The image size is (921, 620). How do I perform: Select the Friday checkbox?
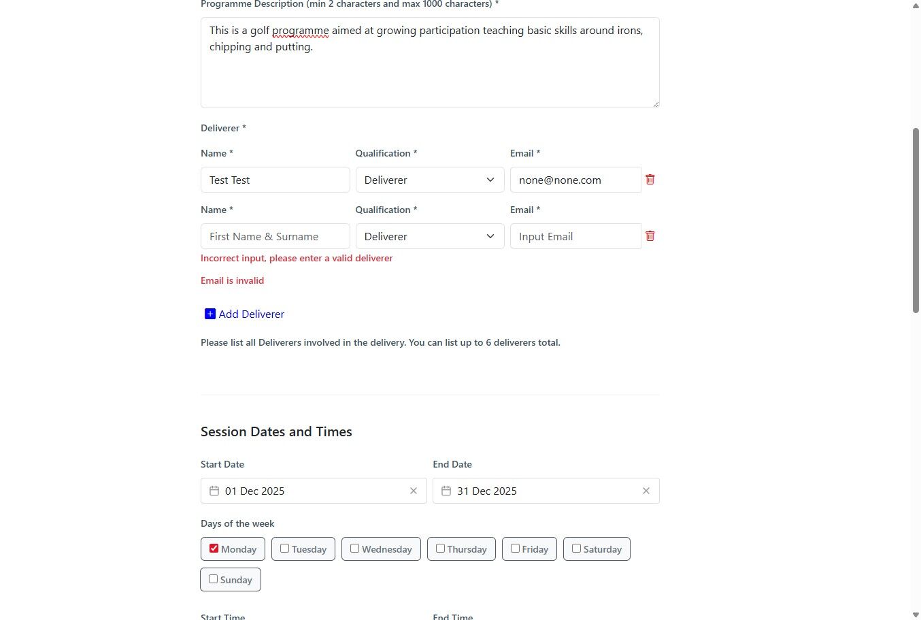pos(515,549)
